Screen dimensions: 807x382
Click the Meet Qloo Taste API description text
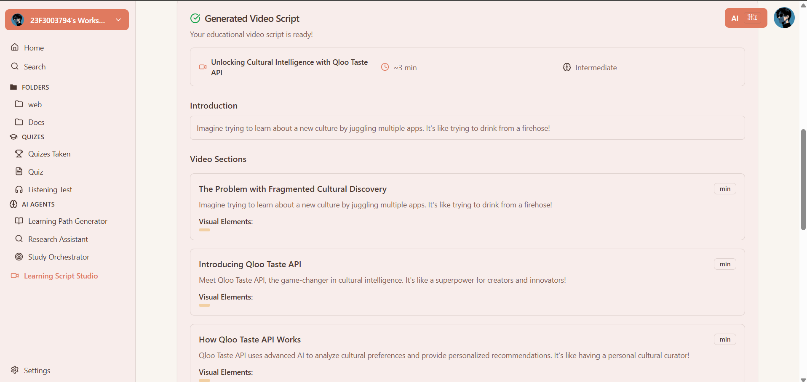pyautogui.click(x=382, y=280)
